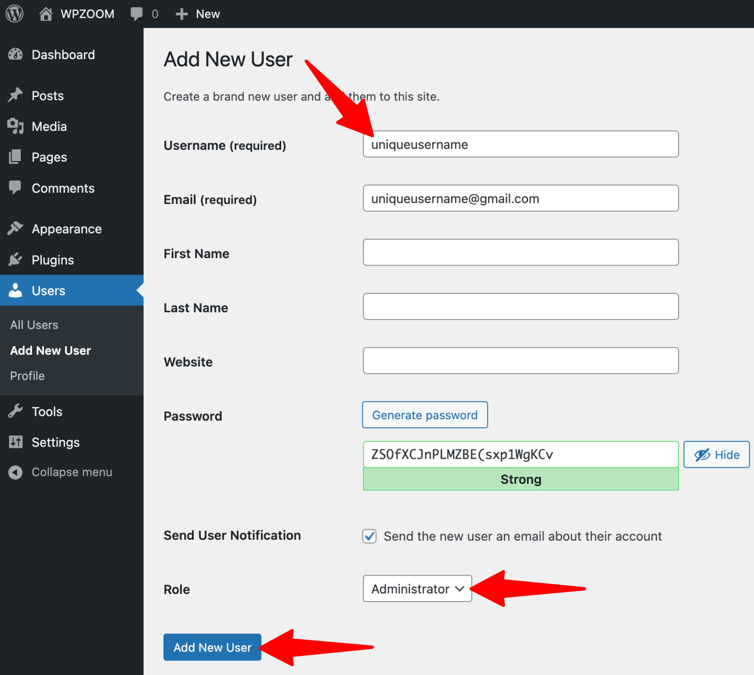Open the WPZOOM site home icon
754x675 pixels.
coord(46,14)
